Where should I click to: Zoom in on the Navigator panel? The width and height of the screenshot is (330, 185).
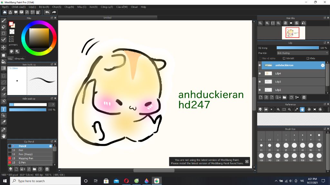[267, 23]
